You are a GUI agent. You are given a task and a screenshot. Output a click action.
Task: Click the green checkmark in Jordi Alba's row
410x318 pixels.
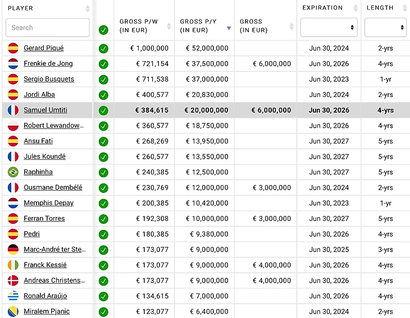[x=103, y=95]
